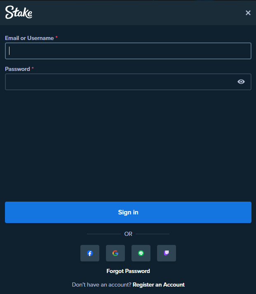Image resolution: width=256 pixels, height=294 pixels.
Task: Click the divider line right of OR
Action: click(x=153, y=234)
